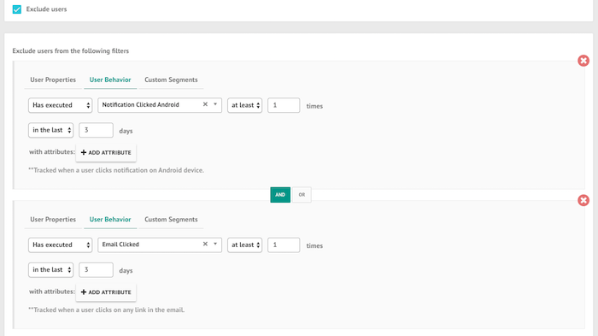Switch to User Properties tab in second filter
The width and height of the screenshot is (598, 336).
(x=53, y=220)
